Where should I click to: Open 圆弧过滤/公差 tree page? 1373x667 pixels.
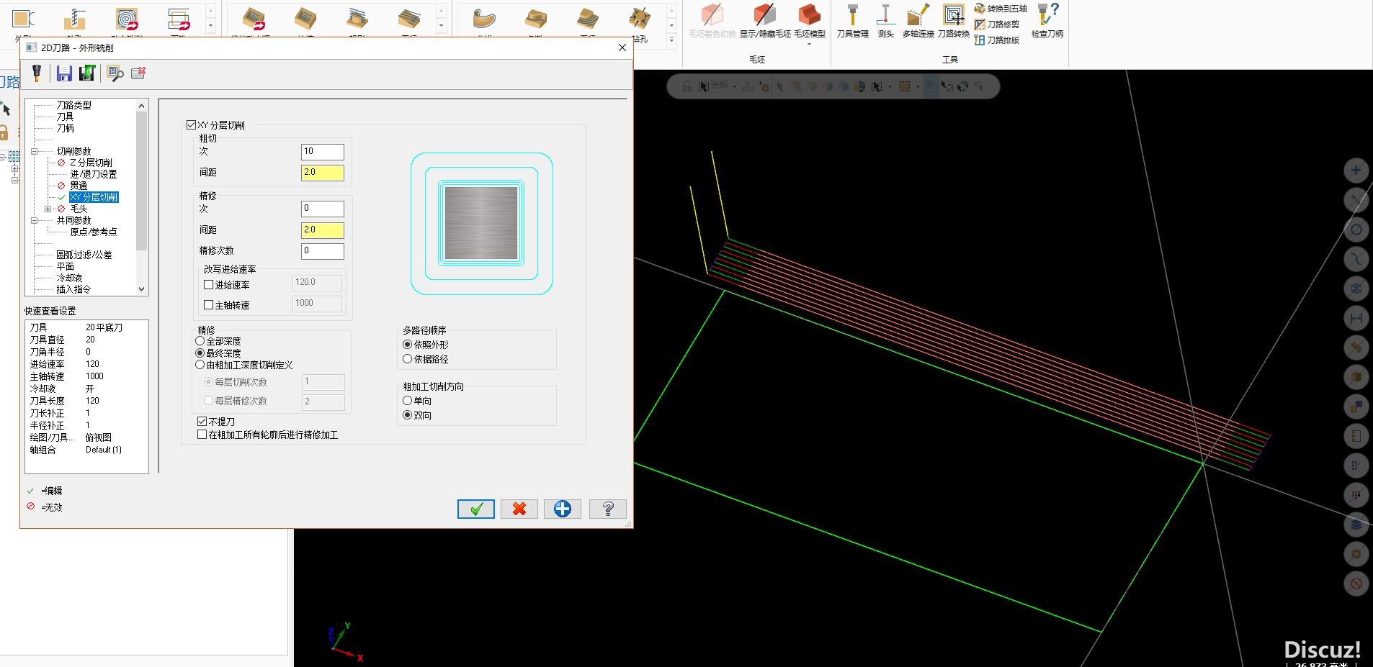[x=84, y=255]
